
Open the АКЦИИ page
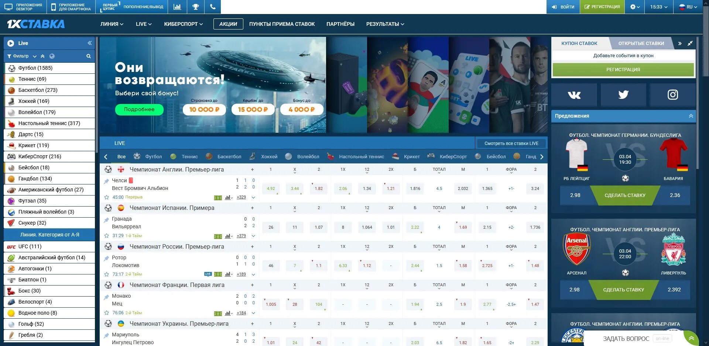coord(228,24)
